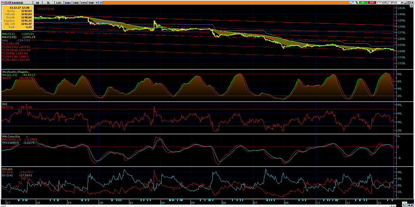Image resolution: width=415 pixels, height=207 pixels.
Task: Click the red SAT sell button
Action: pos(372,2)
